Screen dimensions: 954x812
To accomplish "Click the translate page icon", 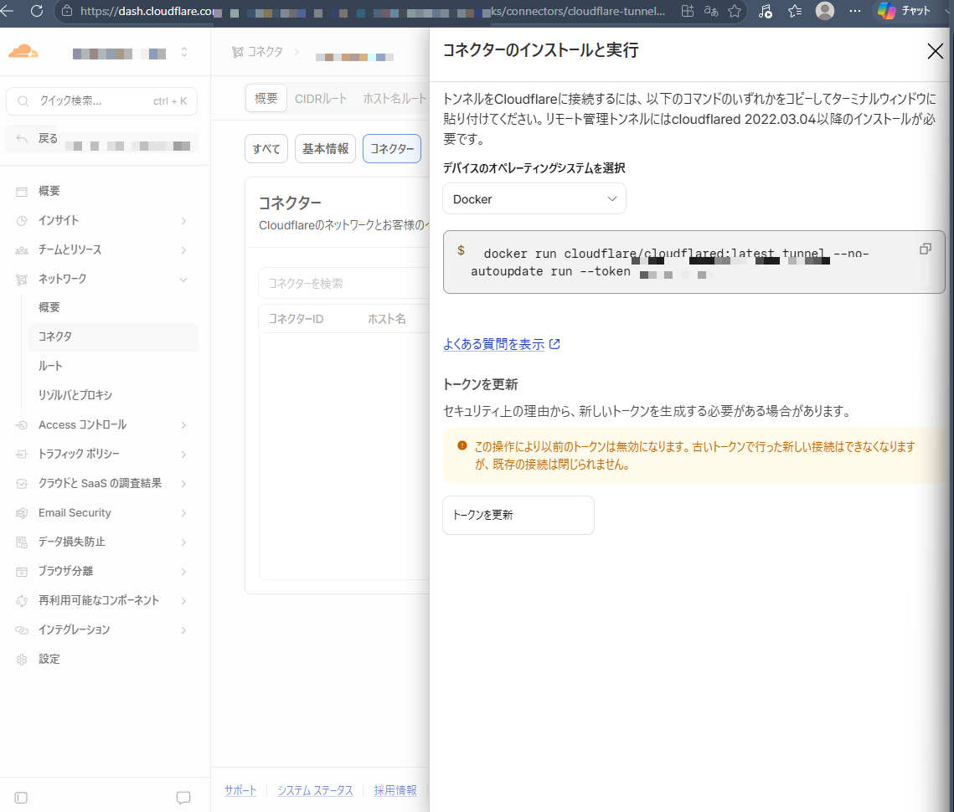I will 710,10.
